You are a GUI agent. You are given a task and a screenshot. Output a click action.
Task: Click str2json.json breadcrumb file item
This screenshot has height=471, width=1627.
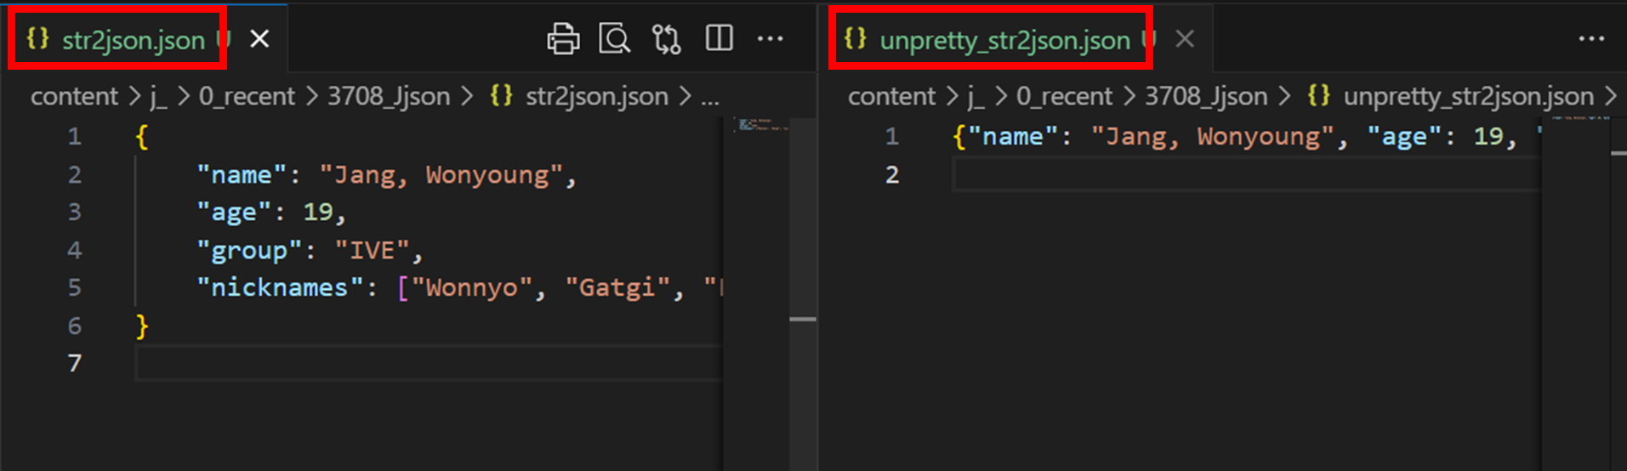point(596,97)
